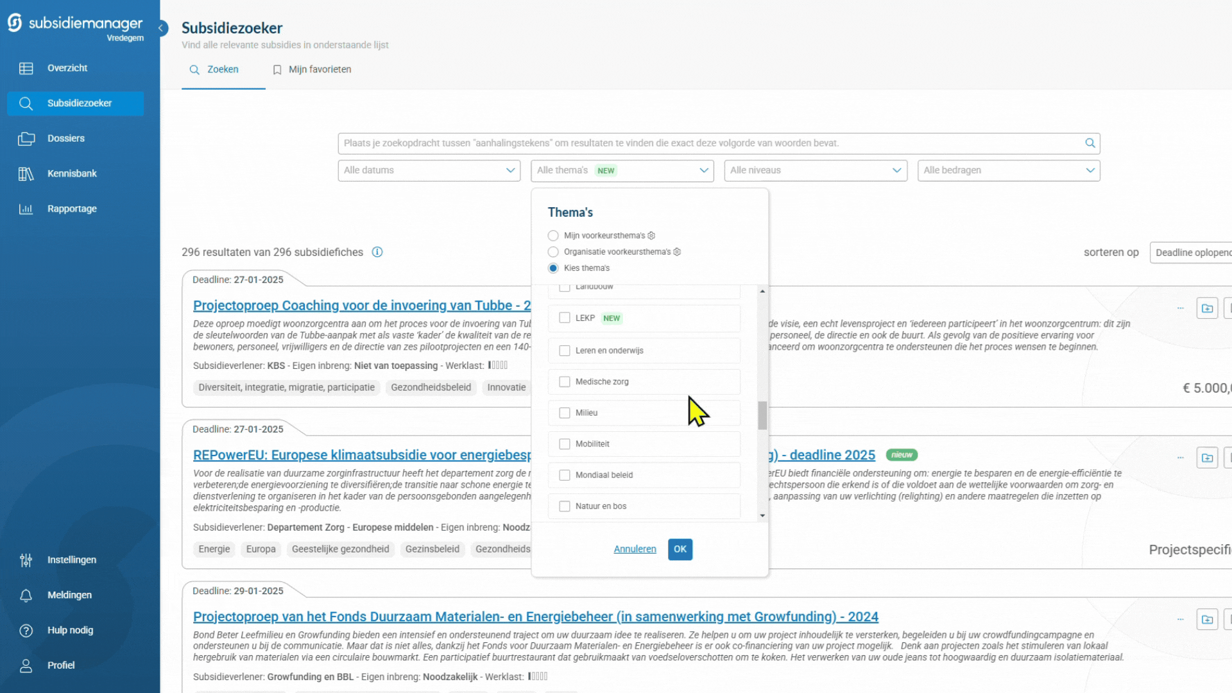Check the Milieu theme checkbox

pyautogui.click(x=565, y=413)
